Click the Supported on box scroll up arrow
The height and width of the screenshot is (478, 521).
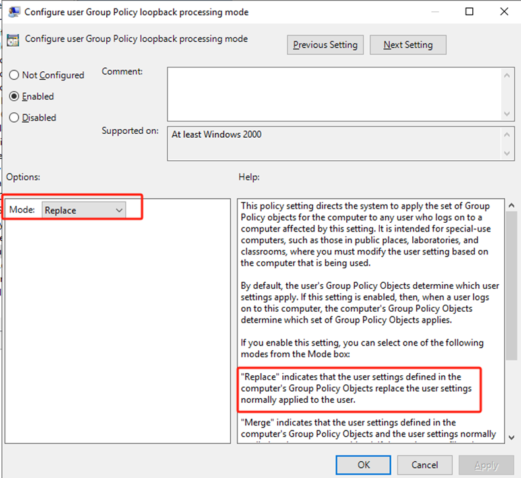tap(506, 134)
